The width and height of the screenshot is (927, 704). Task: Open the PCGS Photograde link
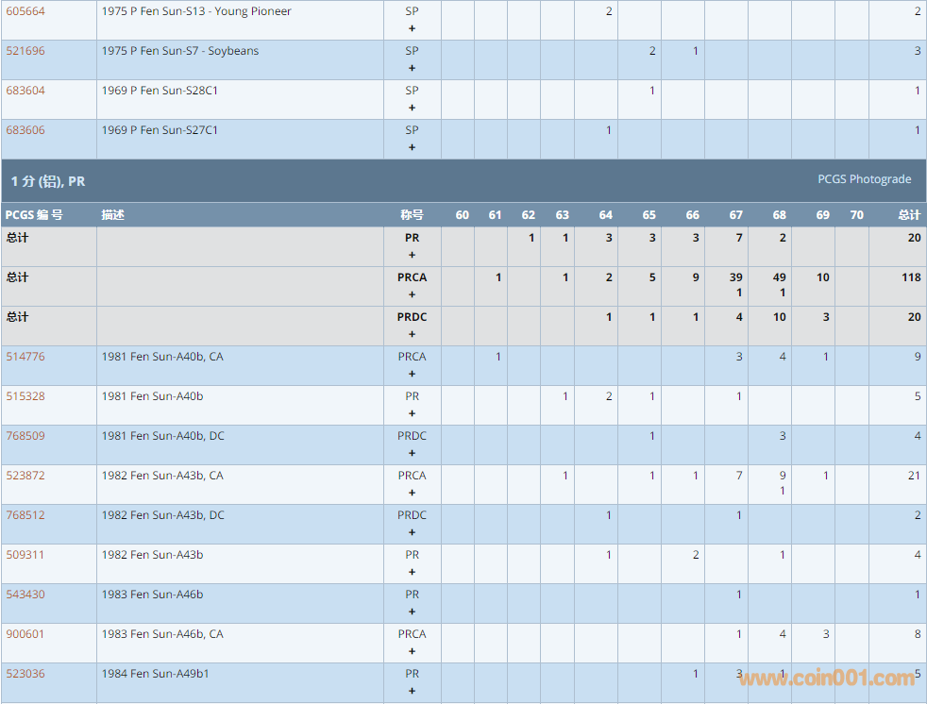click(x=864, y=179)
